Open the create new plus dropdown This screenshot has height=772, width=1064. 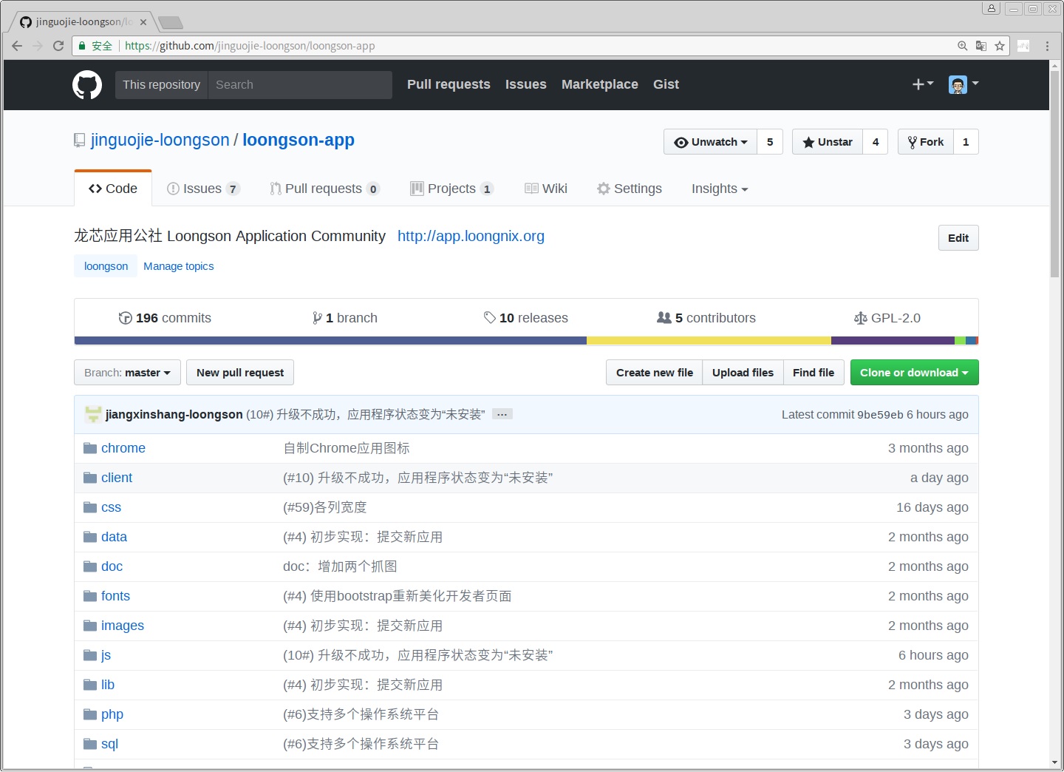click(x=923, y=84)
